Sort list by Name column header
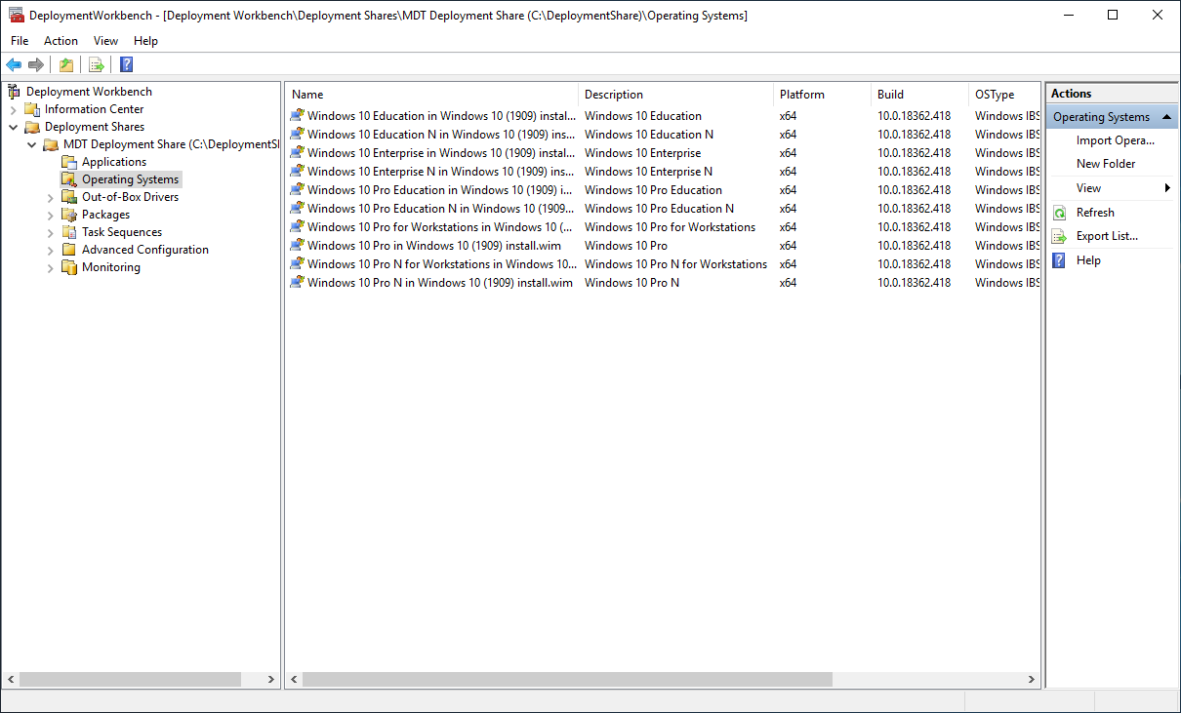Screen dimensions: 1181x713 (x=432, y=95)
